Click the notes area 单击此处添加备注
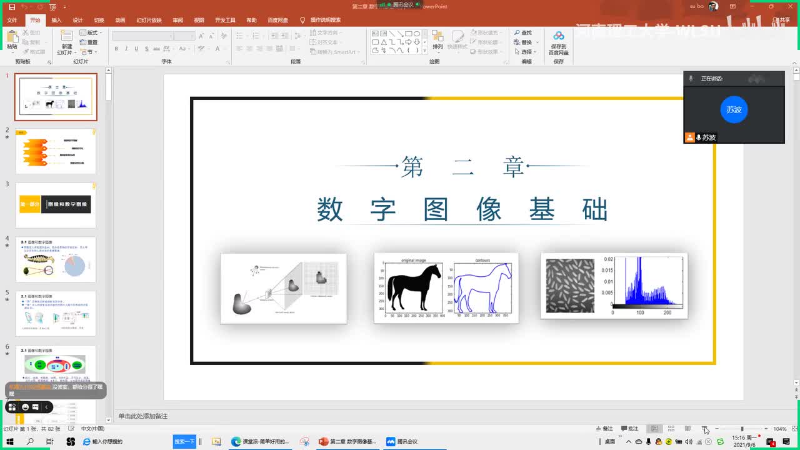The height and width of the screenshot is (450, 800). (x=142, y=416)
